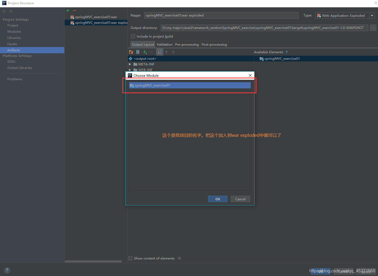Click the Create Directory icon in Output Layout toolbar
378x276 pixels.
point(131,52)
